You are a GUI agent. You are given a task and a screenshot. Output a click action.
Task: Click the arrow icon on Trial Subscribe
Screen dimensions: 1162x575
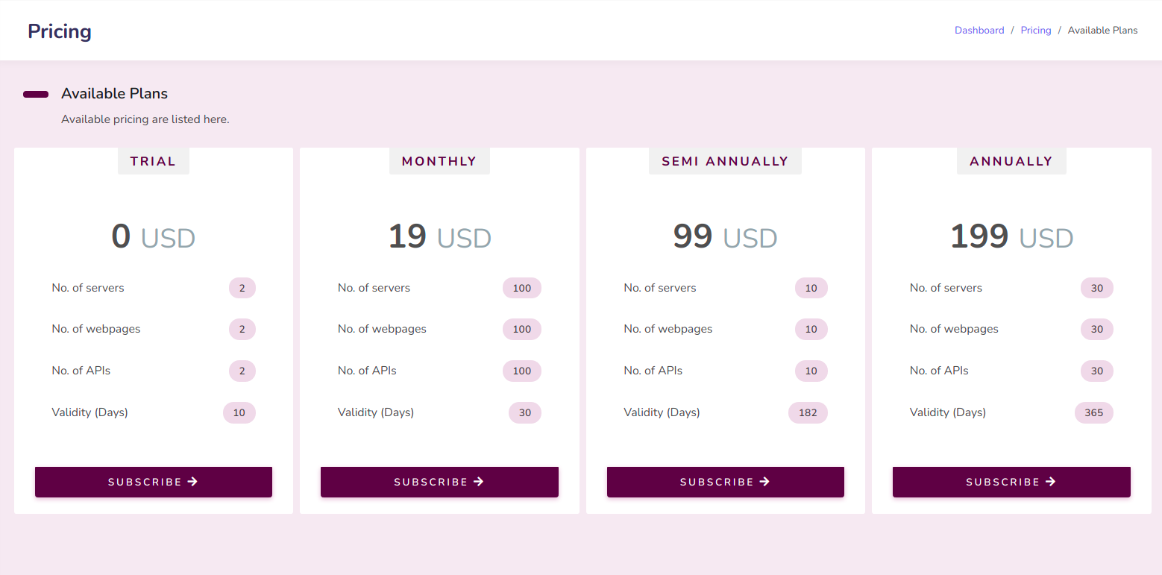coord(192,482)
